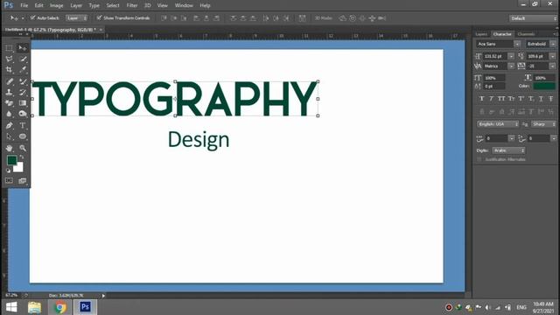Select the Brush tool

coord(23,81)
